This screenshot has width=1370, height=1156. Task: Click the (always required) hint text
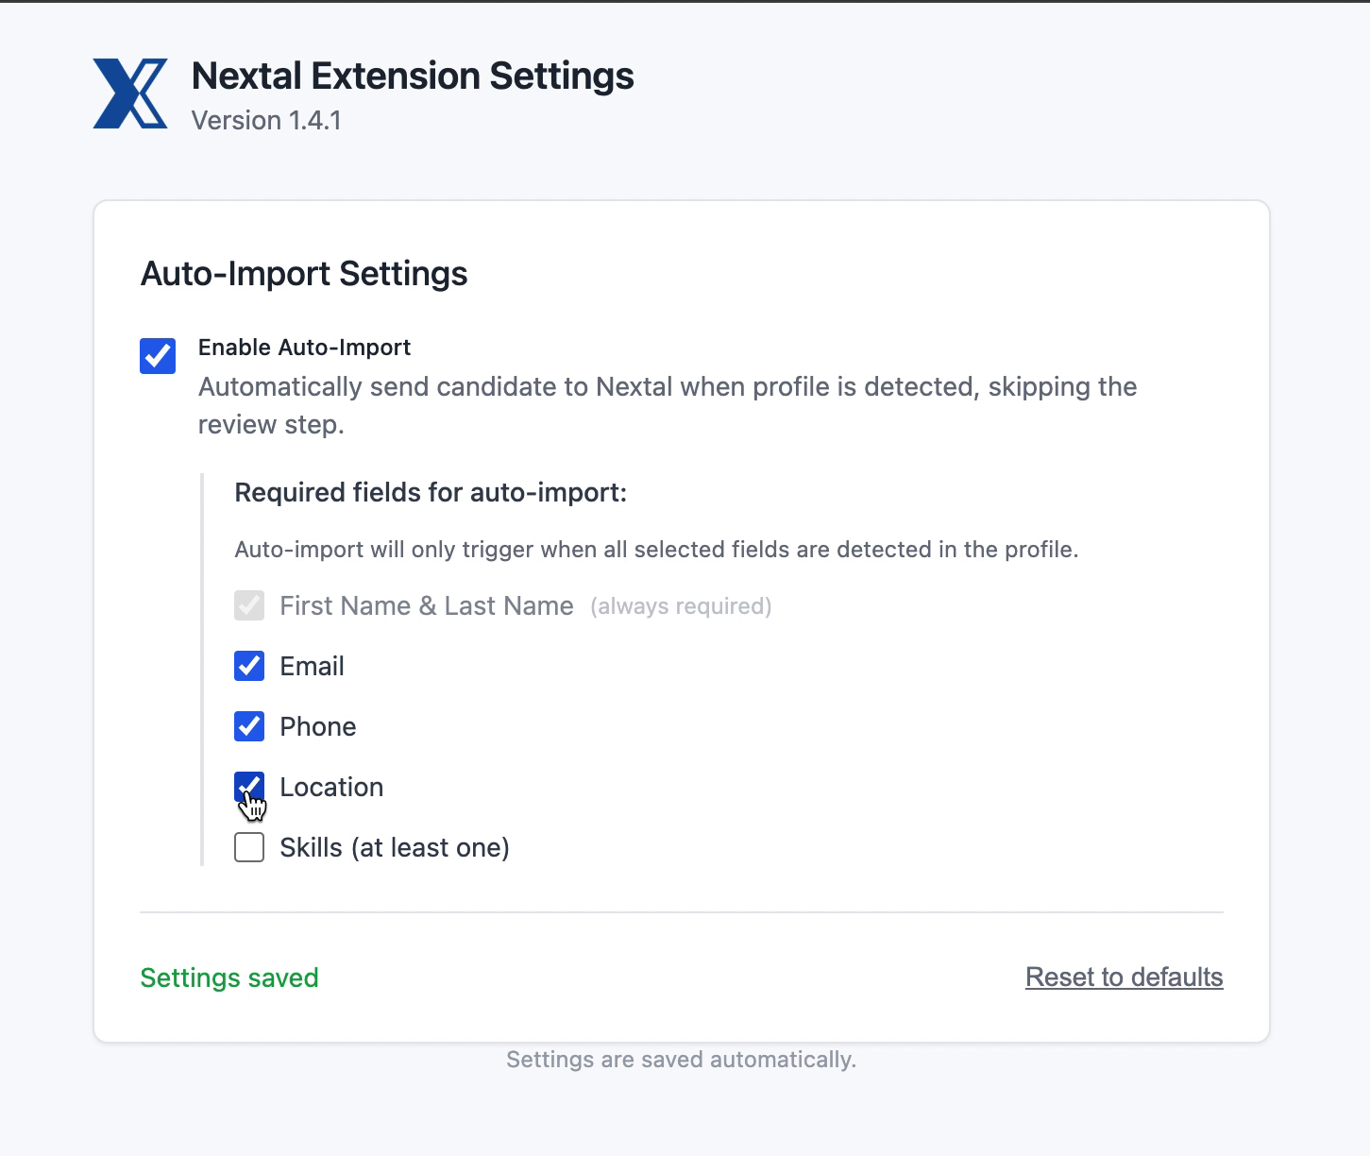coord(681,605)
